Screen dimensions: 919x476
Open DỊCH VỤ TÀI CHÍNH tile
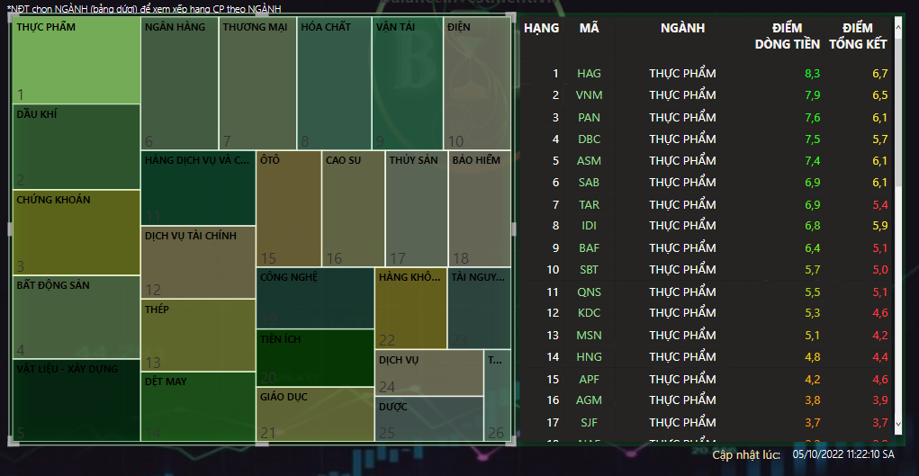(x=199, y=262)
